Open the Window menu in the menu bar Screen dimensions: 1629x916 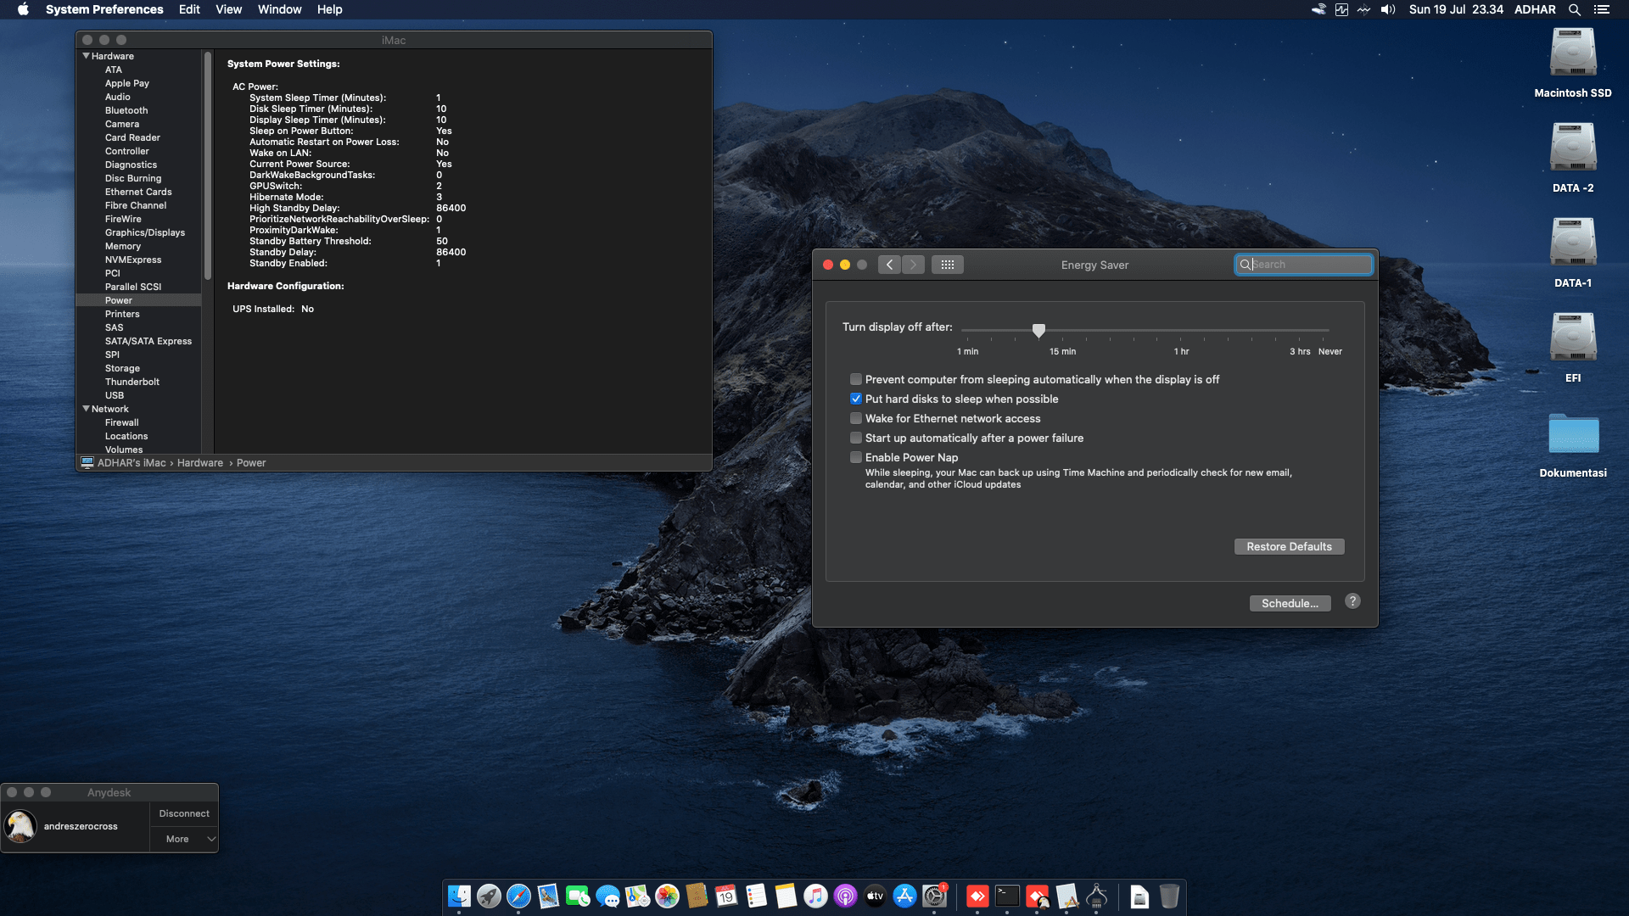[279, 9]
